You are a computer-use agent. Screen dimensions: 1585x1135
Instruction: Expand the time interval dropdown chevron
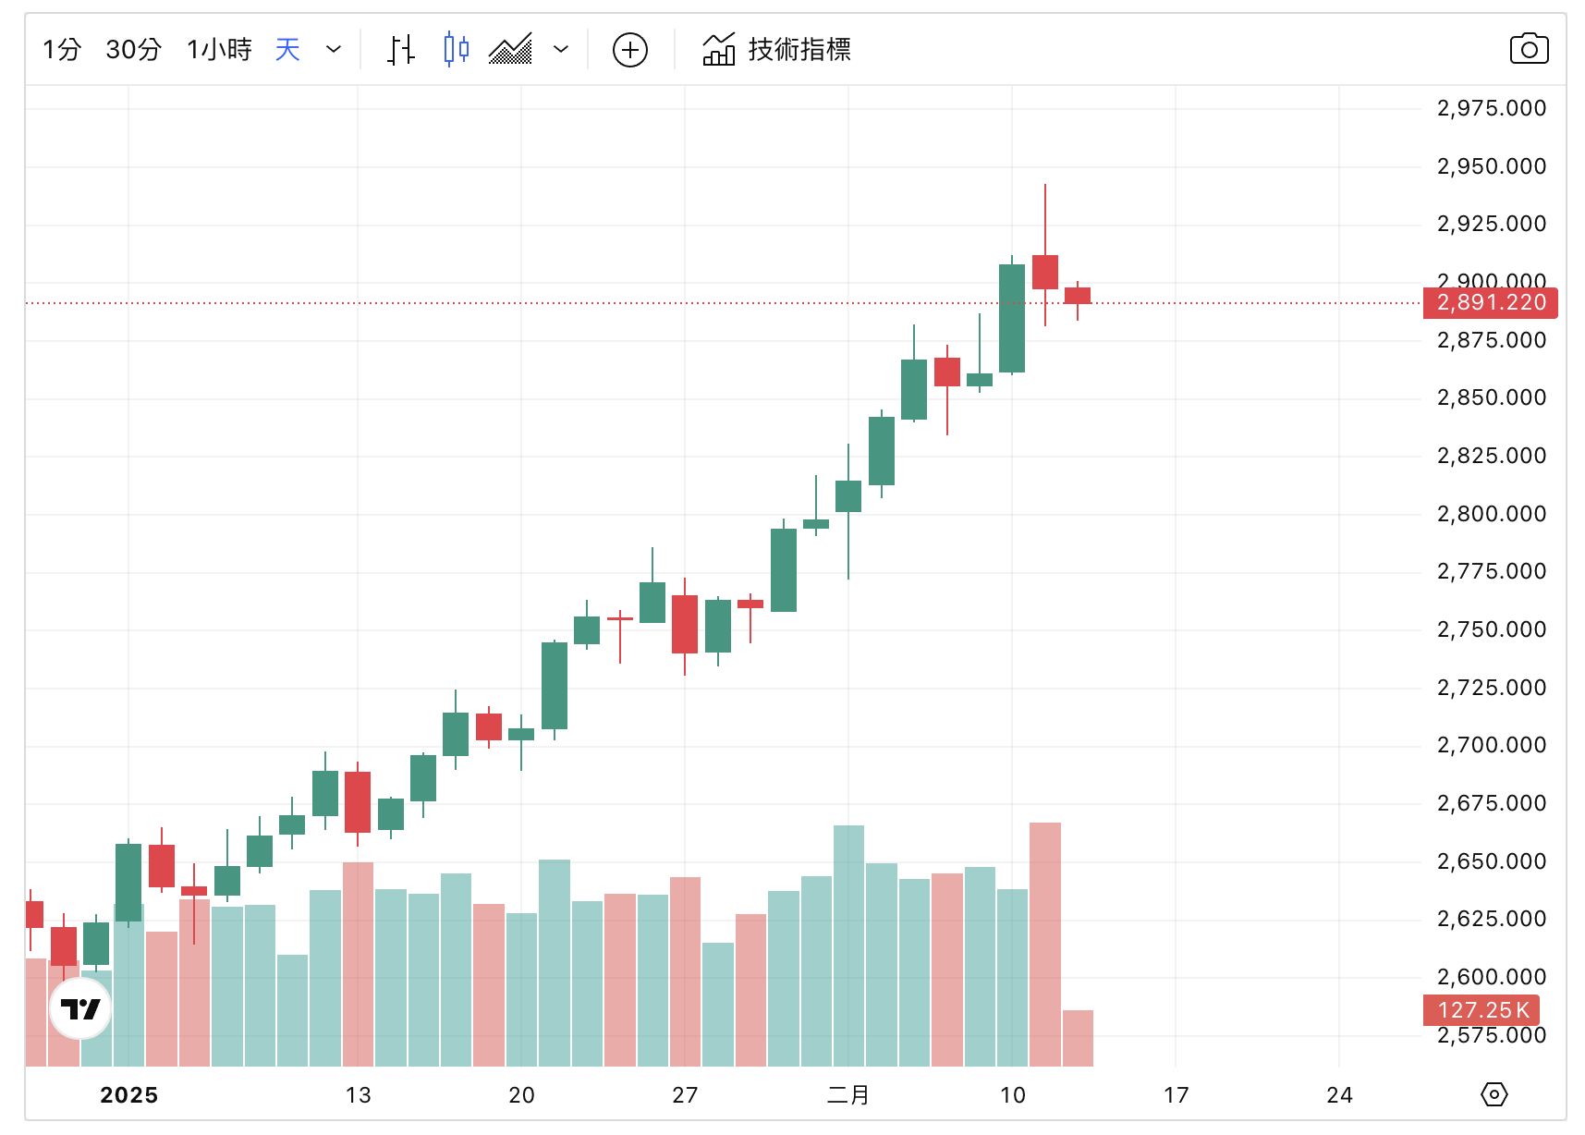pyautogui.click(x=334, y=49)
